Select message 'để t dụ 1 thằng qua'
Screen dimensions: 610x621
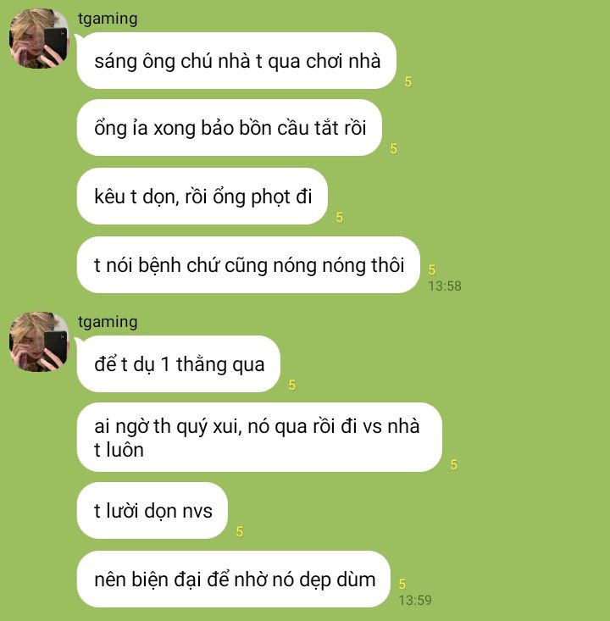178,364
